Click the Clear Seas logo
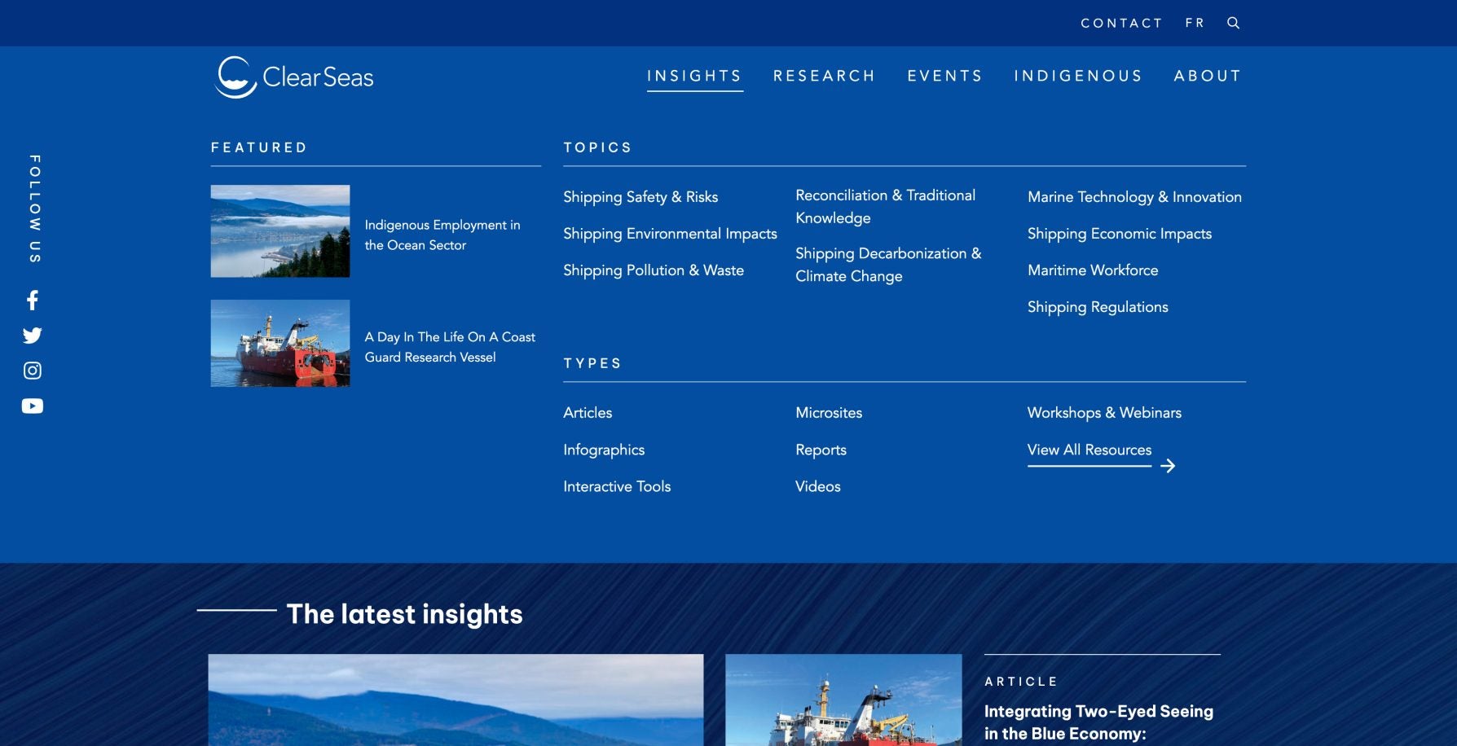 294,75
